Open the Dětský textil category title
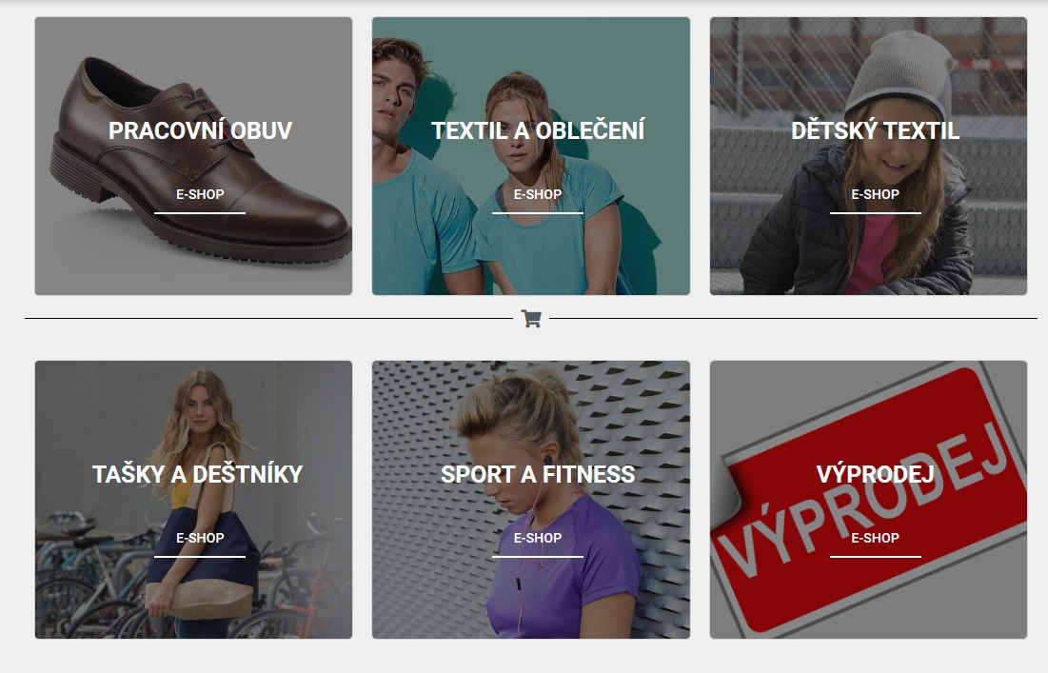 click(x=875, y=130)
